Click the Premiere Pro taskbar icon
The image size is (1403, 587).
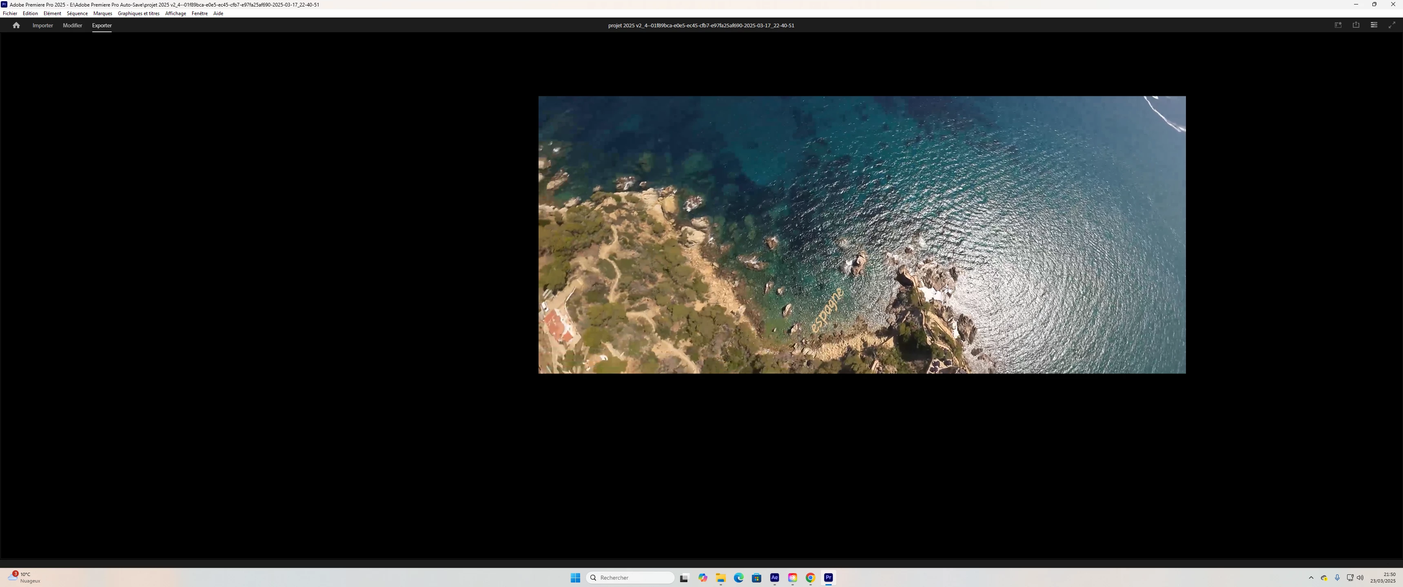point(829,578)
